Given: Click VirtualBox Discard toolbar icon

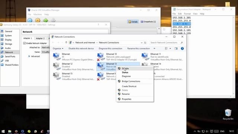Looking at the screenshot, I should tap(53, 20).
